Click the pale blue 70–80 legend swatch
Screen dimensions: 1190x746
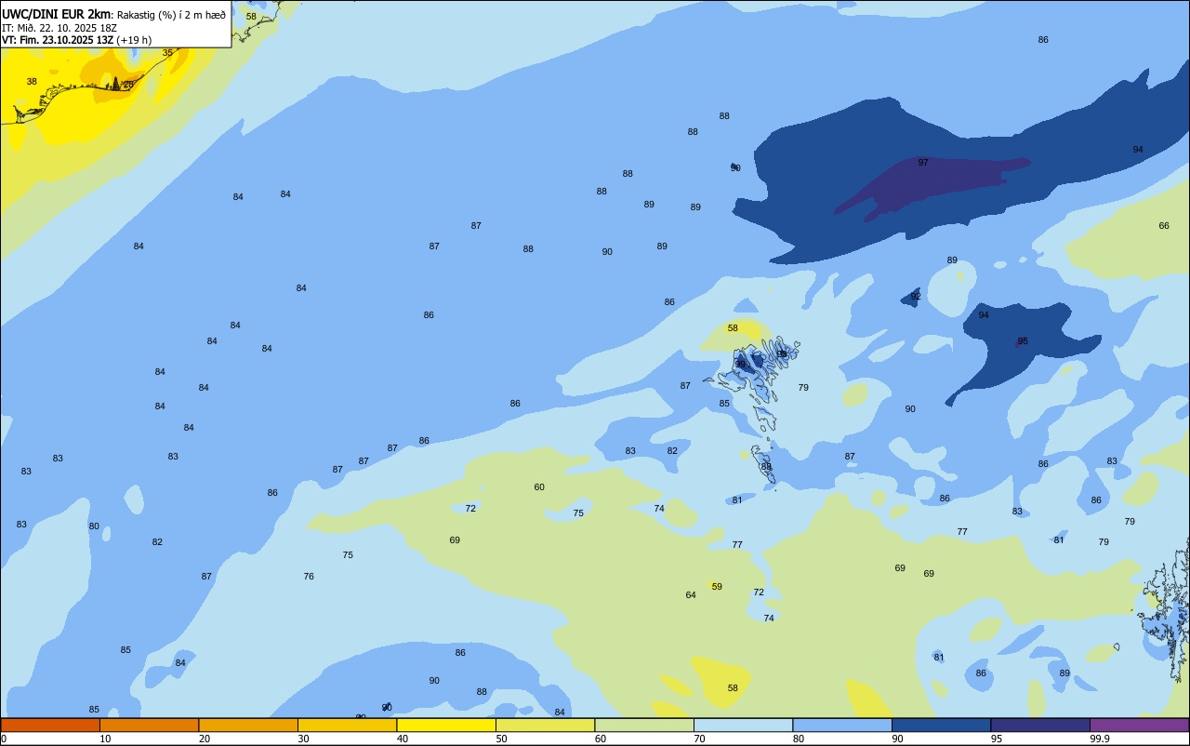pos(743,726)
